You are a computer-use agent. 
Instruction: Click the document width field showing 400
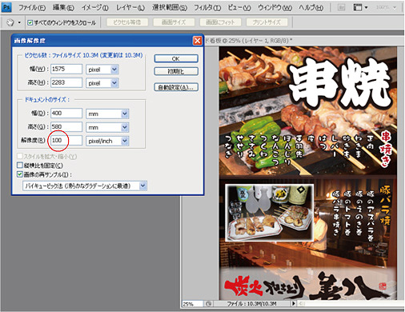[x=66, y=114]
